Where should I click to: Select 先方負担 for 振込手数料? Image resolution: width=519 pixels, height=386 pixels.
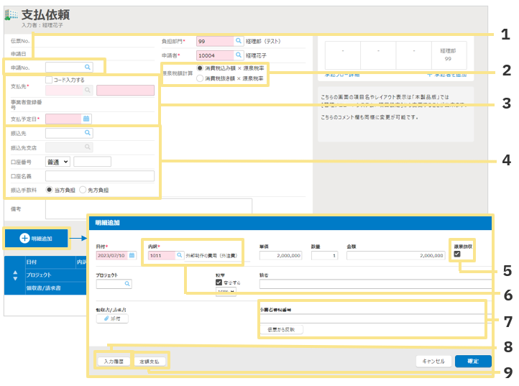[83, 190]
